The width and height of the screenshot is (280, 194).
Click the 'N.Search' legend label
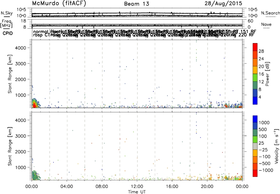(x=270, y=13)
